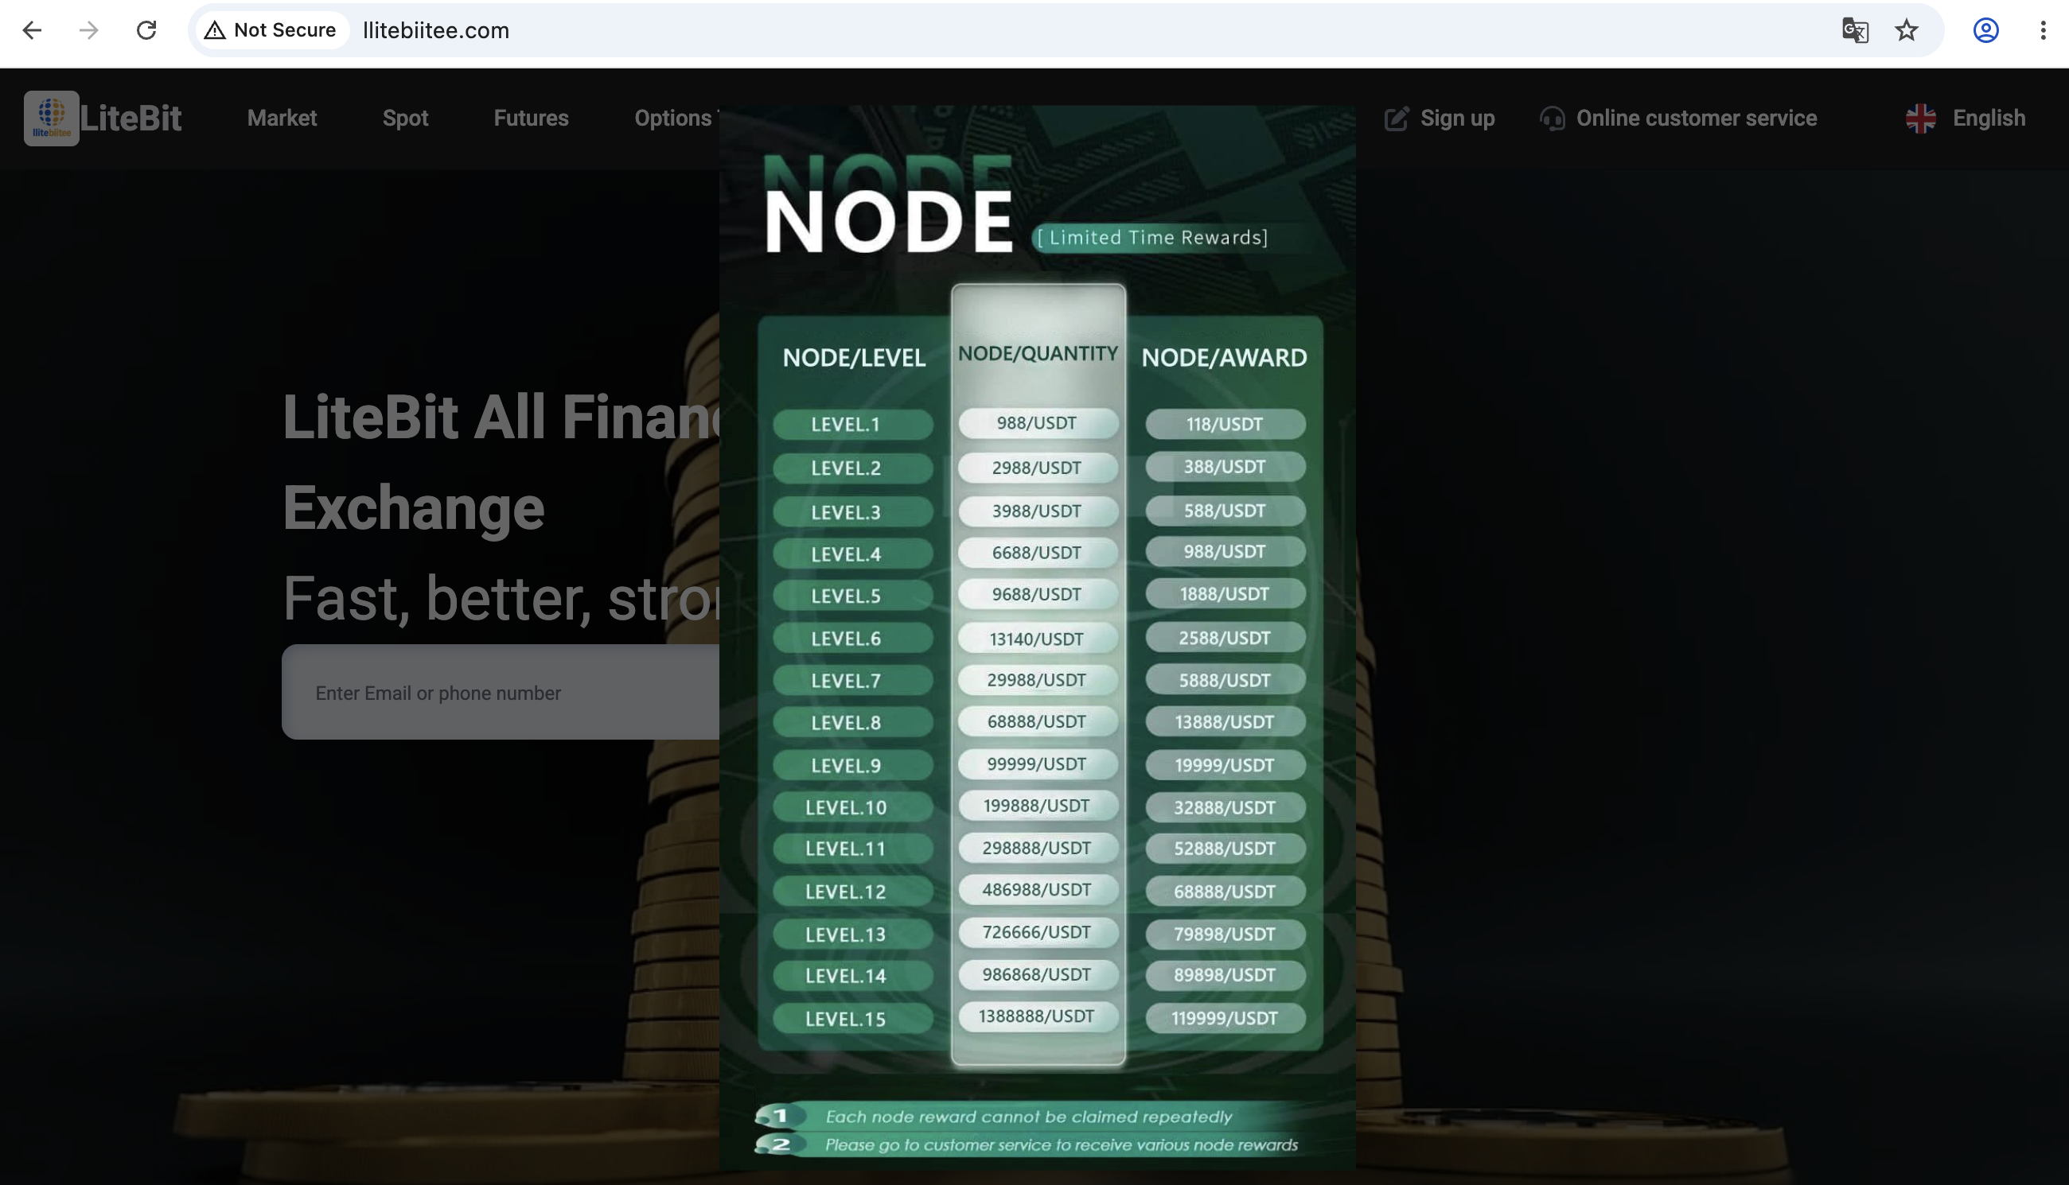This screenshot has width=2069, height=1185.
Task: Click the LEVEL.3 row label
Action: coord(852,512)
